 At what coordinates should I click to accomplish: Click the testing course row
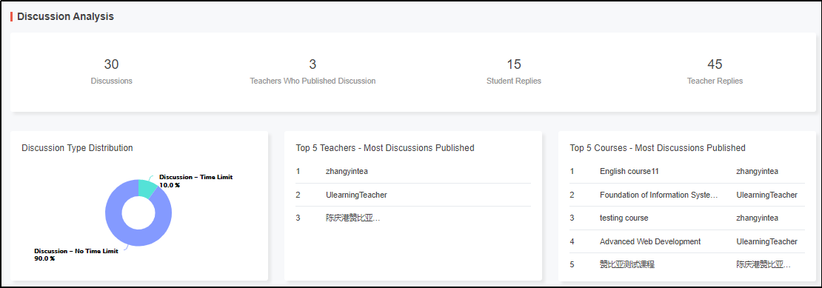(x=686, y=218)
